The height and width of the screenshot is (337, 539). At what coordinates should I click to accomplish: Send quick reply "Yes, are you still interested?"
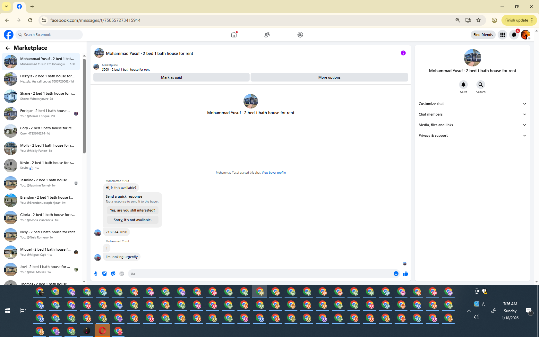point(133,210)
